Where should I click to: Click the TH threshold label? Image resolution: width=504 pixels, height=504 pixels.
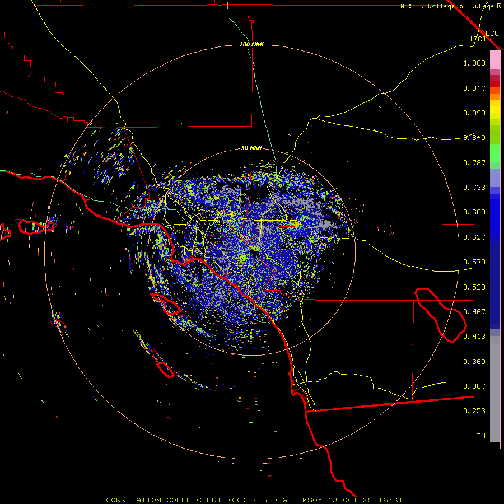[481, 436]
